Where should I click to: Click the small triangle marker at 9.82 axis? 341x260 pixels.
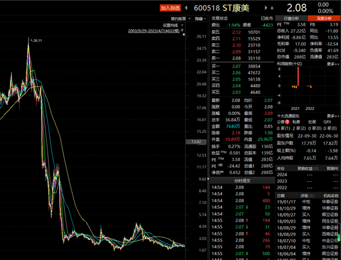(x=208, y=179)
